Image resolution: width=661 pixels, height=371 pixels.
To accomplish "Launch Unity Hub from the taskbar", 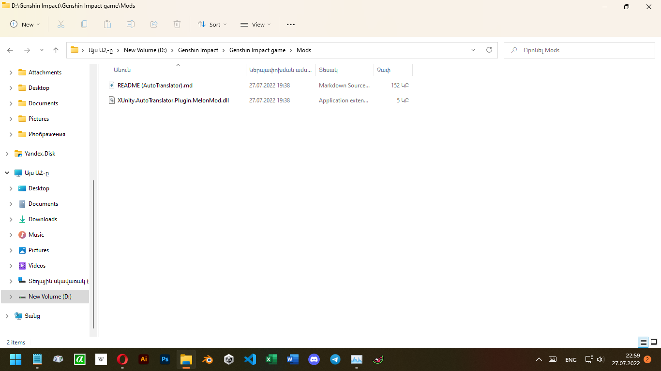I will click(229, 359).
